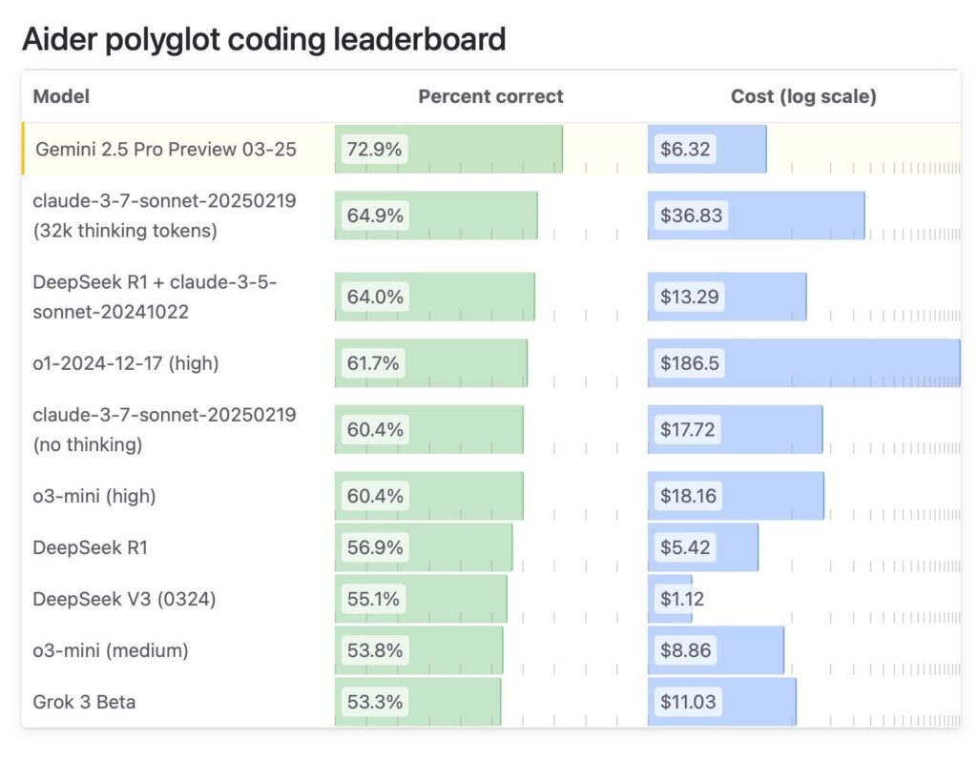This screenshot has width=977, height=760.
Task: Click the Grok 3 Beta model name
Action: tap(84, 702)
